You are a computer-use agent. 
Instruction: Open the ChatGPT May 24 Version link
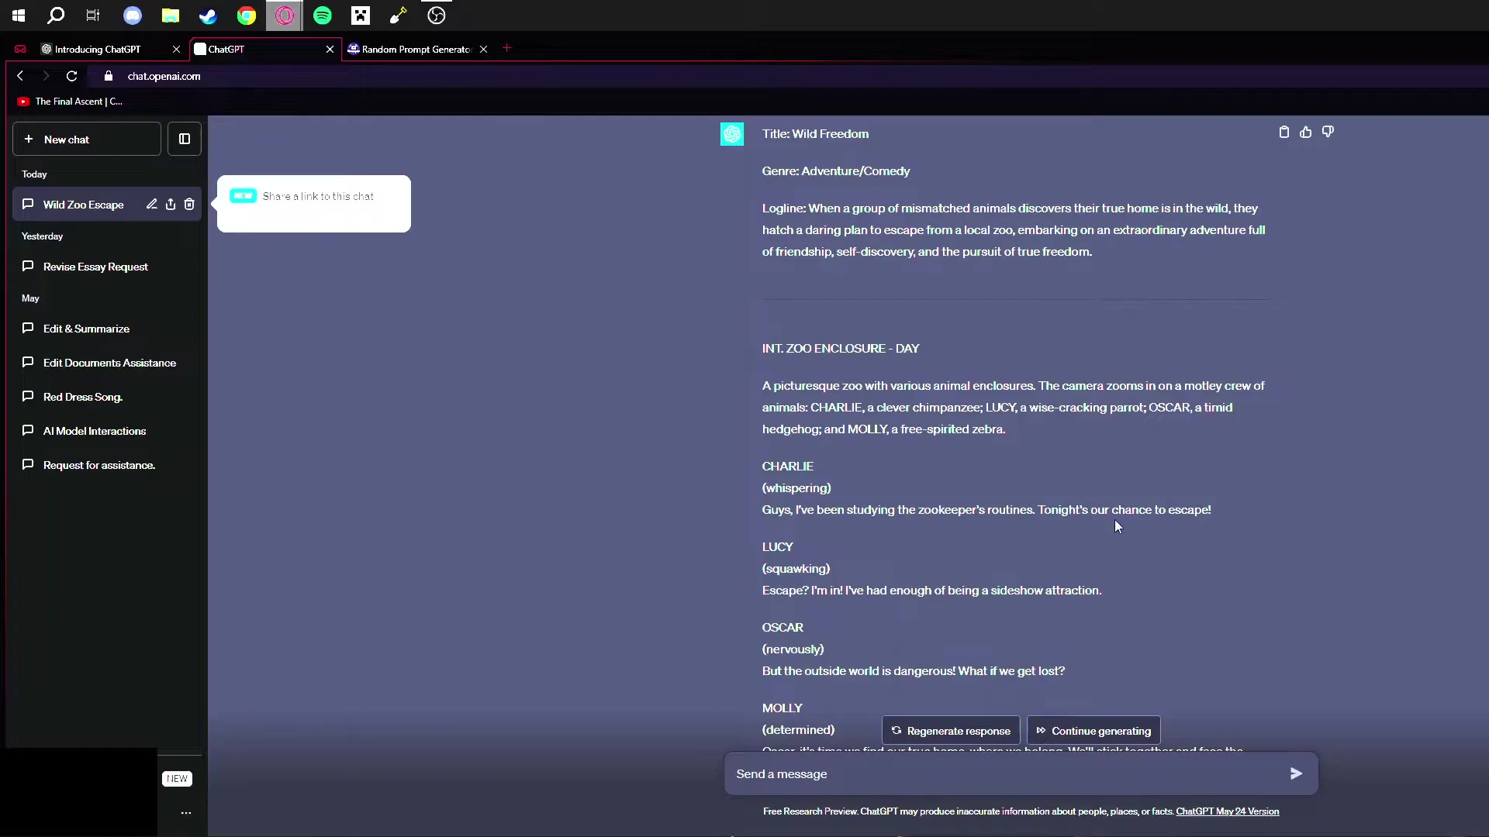[x=1227, y=811]
